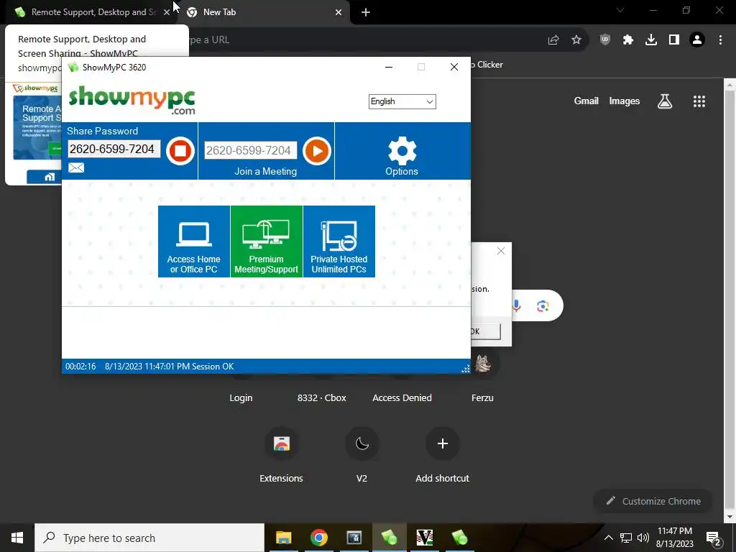The width and height of the screenshot is (736, 552).
Task: Select the Share Password field
Action: pos(114,149)
